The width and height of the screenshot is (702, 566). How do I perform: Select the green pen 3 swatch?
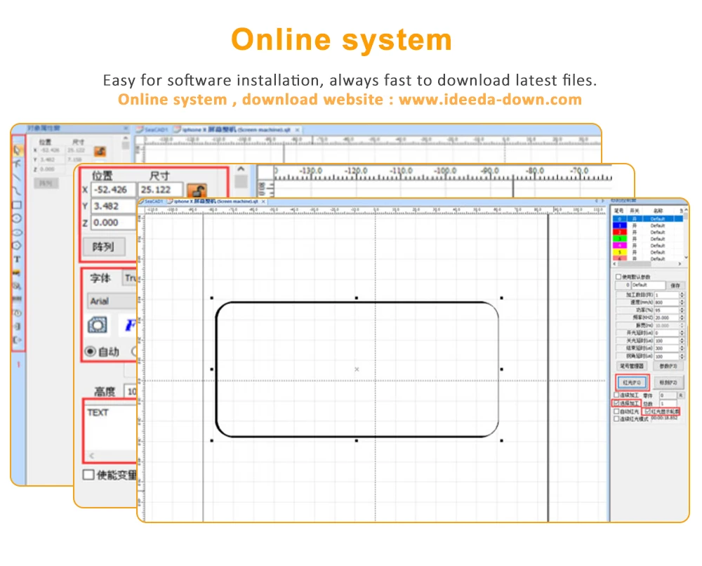click(x=620, y=239)
